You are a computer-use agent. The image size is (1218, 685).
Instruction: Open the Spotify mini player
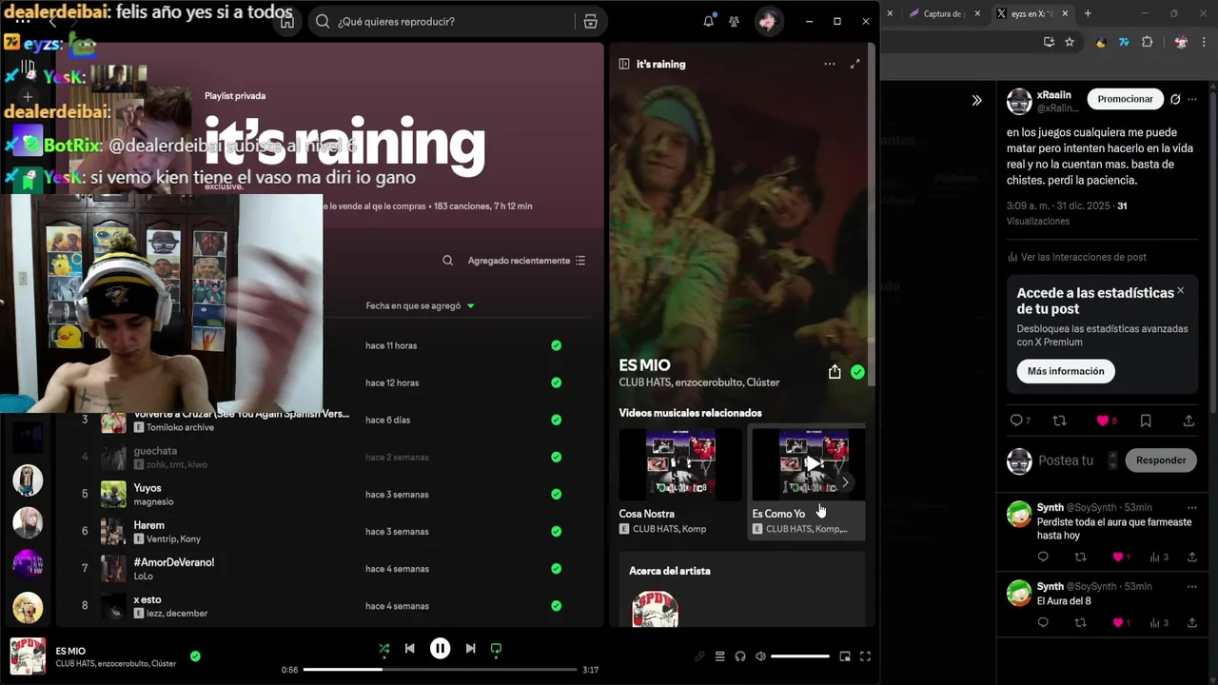tap(844, 656)
